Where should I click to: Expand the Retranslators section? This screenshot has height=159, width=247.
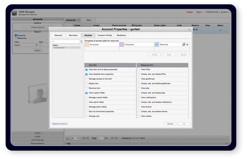coord(38,143)
